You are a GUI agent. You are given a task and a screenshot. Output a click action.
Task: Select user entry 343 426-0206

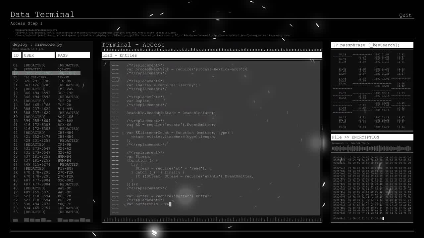[x=37, y=85]
